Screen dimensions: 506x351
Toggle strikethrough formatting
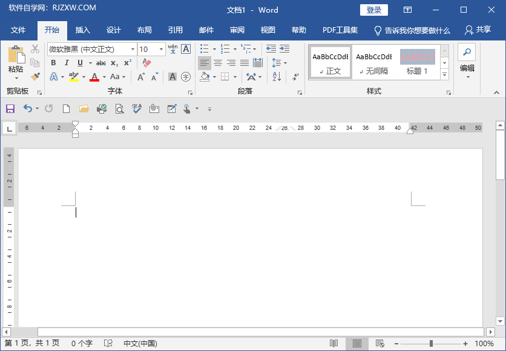[x=101, y=63]
